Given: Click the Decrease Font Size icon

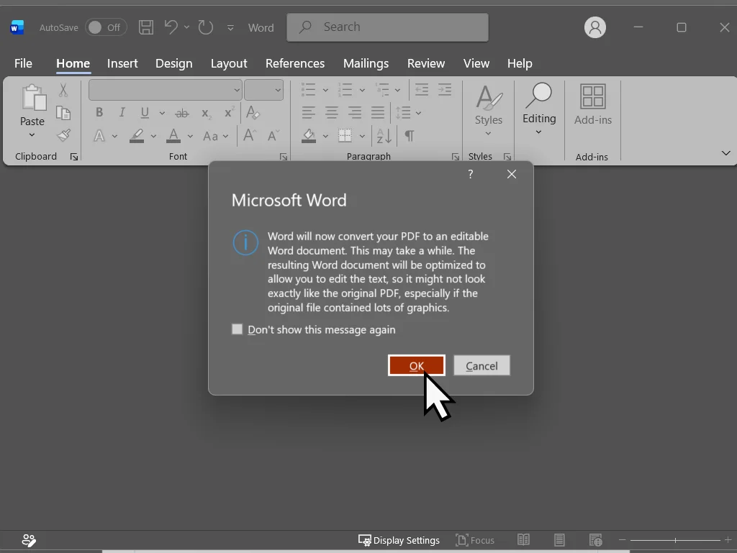Looking at the screenshot, I should click(x=273, y=136).
